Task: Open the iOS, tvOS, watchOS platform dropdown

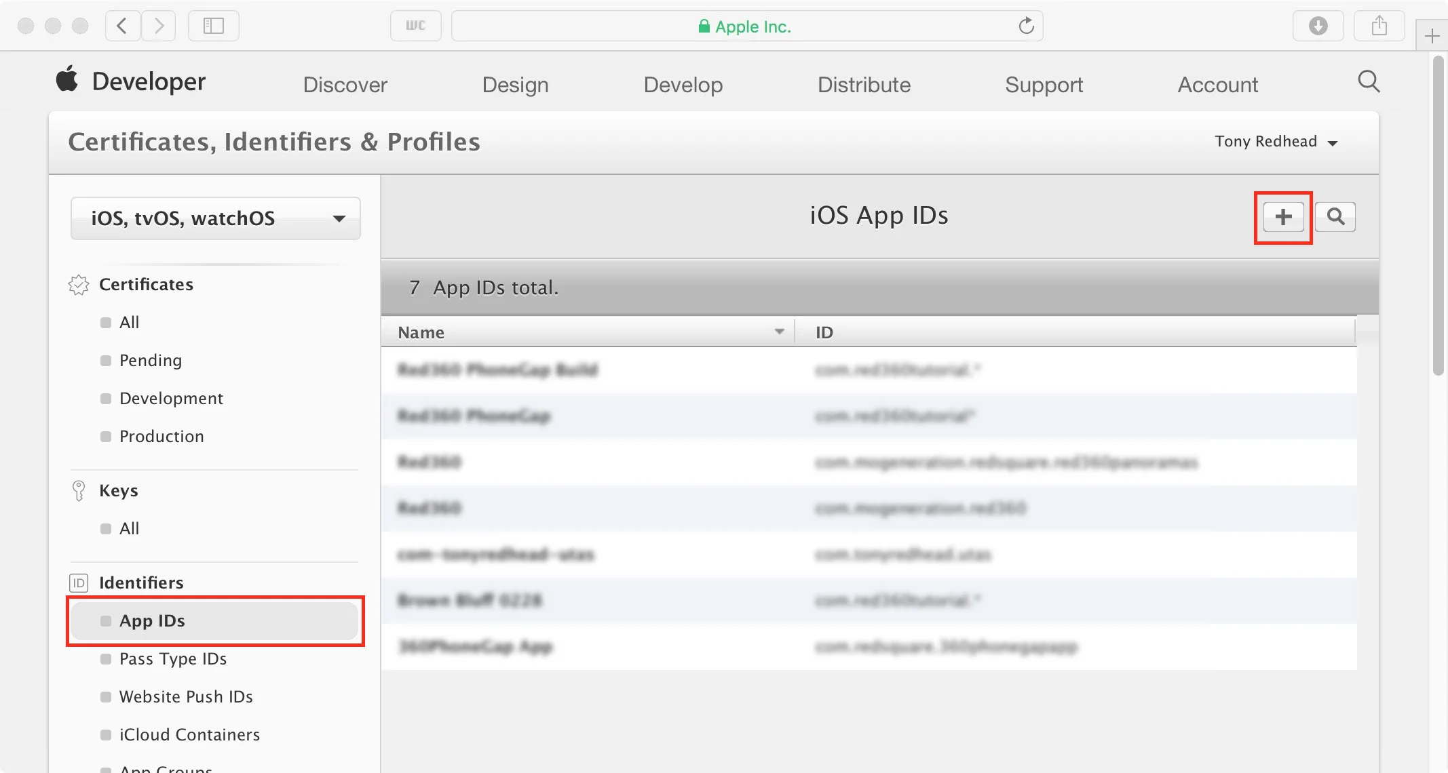Action: tap(215, 218)
